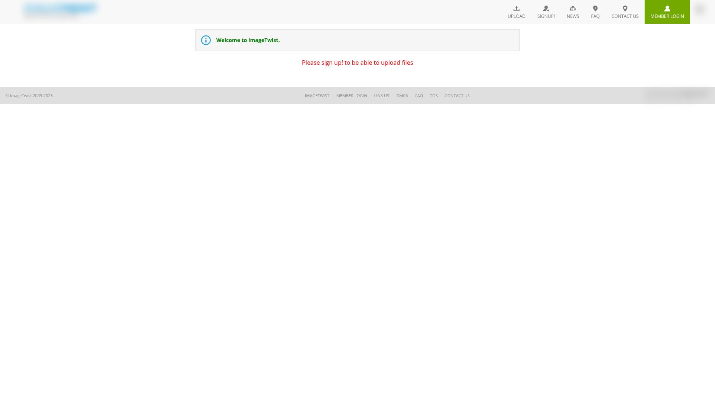Screen dimensions: 715x402
Task: Open the DMCA page from the footer
Action: point(402,96)
